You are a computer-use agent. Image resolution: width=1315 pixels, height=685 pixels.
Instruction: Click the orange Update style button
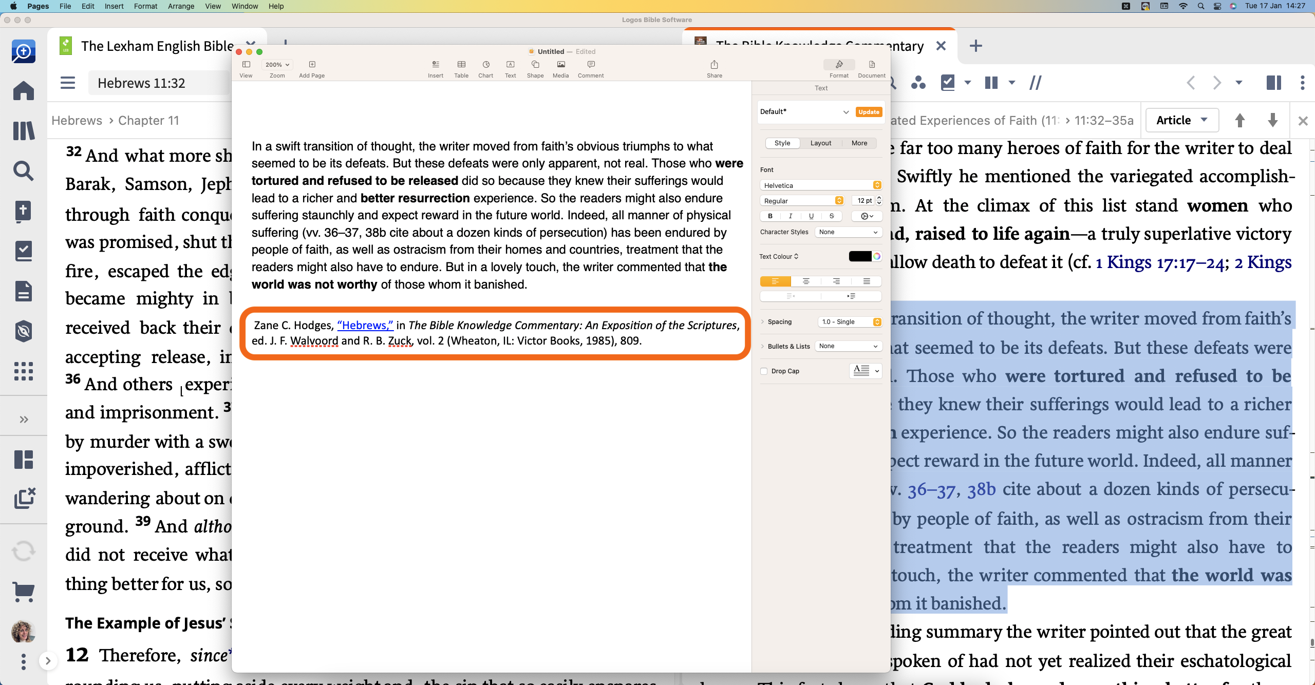point(869,112)
